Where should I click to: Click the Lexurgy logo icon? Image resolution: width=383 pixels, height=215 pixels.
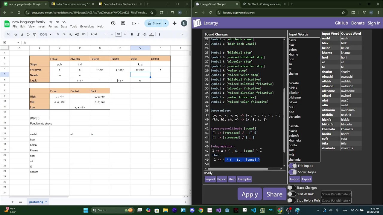(197, 23)
